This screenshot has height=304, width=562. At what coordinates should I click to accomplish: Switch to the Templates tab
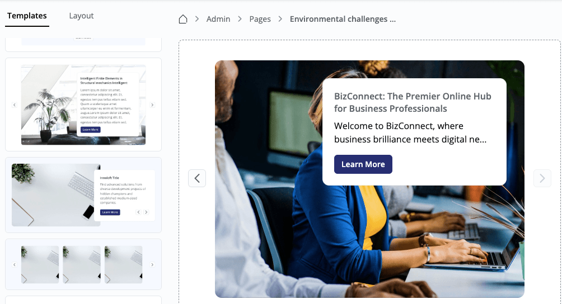pyautogui.click(x=27, y=16)
